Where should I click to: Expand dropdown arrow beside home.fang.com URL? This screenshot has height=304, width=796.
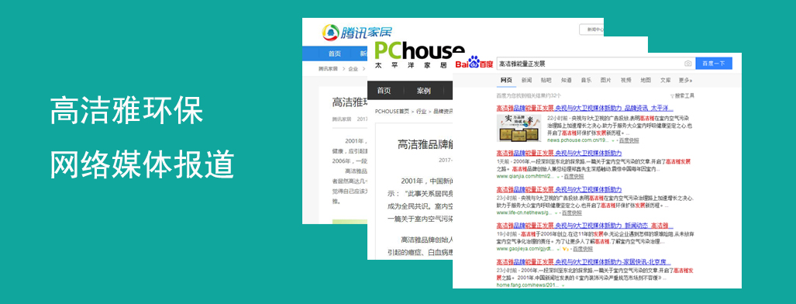point(563,285)
